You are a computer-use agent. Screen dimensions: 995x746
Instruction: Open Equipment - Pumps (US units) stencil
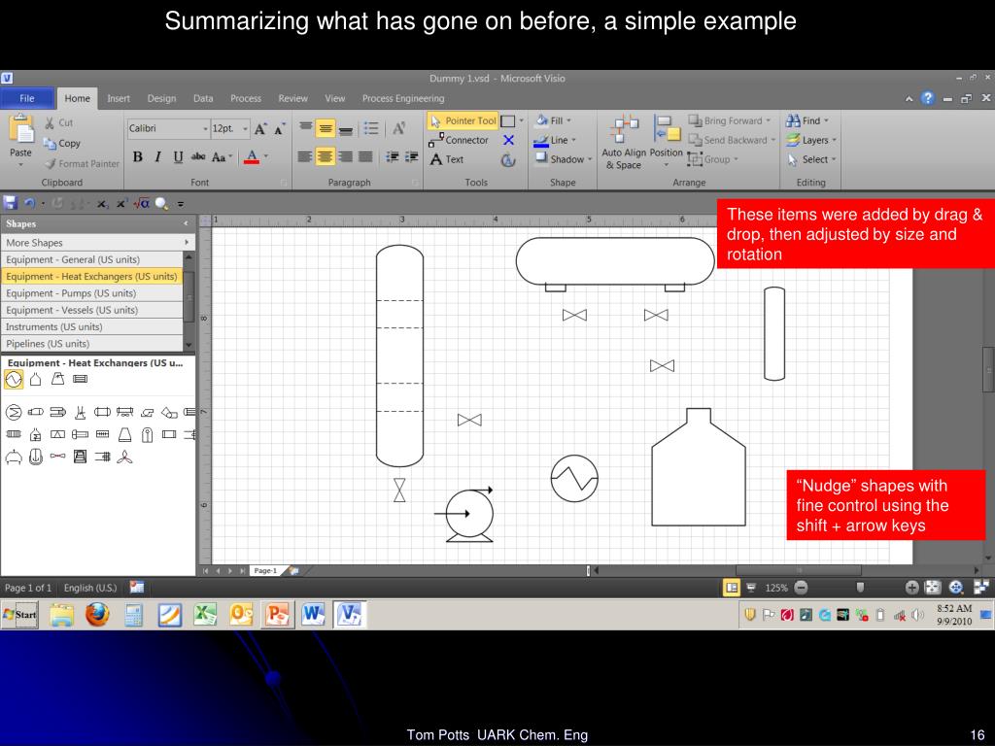[x=92, y=293]
